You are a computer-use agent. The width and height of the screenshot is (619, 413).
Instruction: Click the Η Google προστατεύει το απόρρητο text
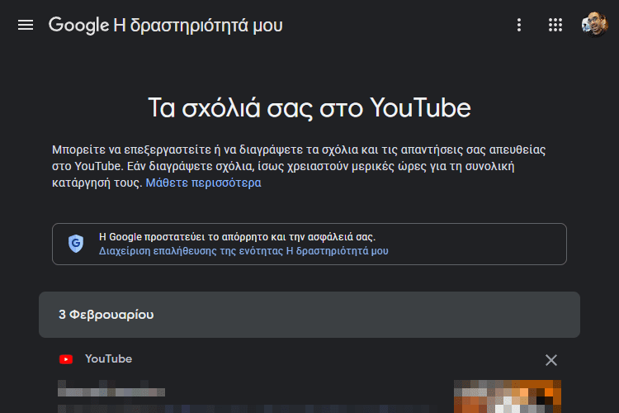click(237, 237)
